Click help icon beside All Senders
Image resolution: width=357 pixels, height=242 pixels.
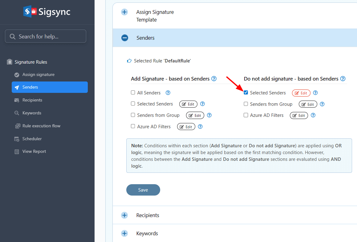click(168, 93)
